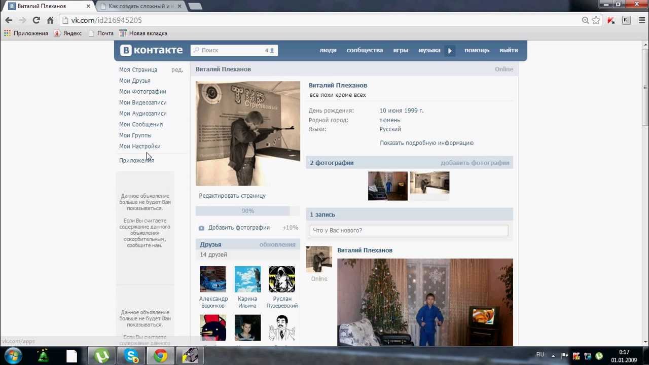This screenshot has height=365, width=649.
Task: Click обновления in friends header
Action: click(x=277, y=244)
